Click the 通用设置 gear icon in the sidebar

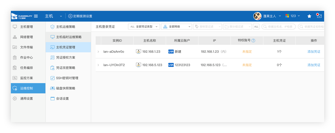pyautogui.click(x=15, y=98)
